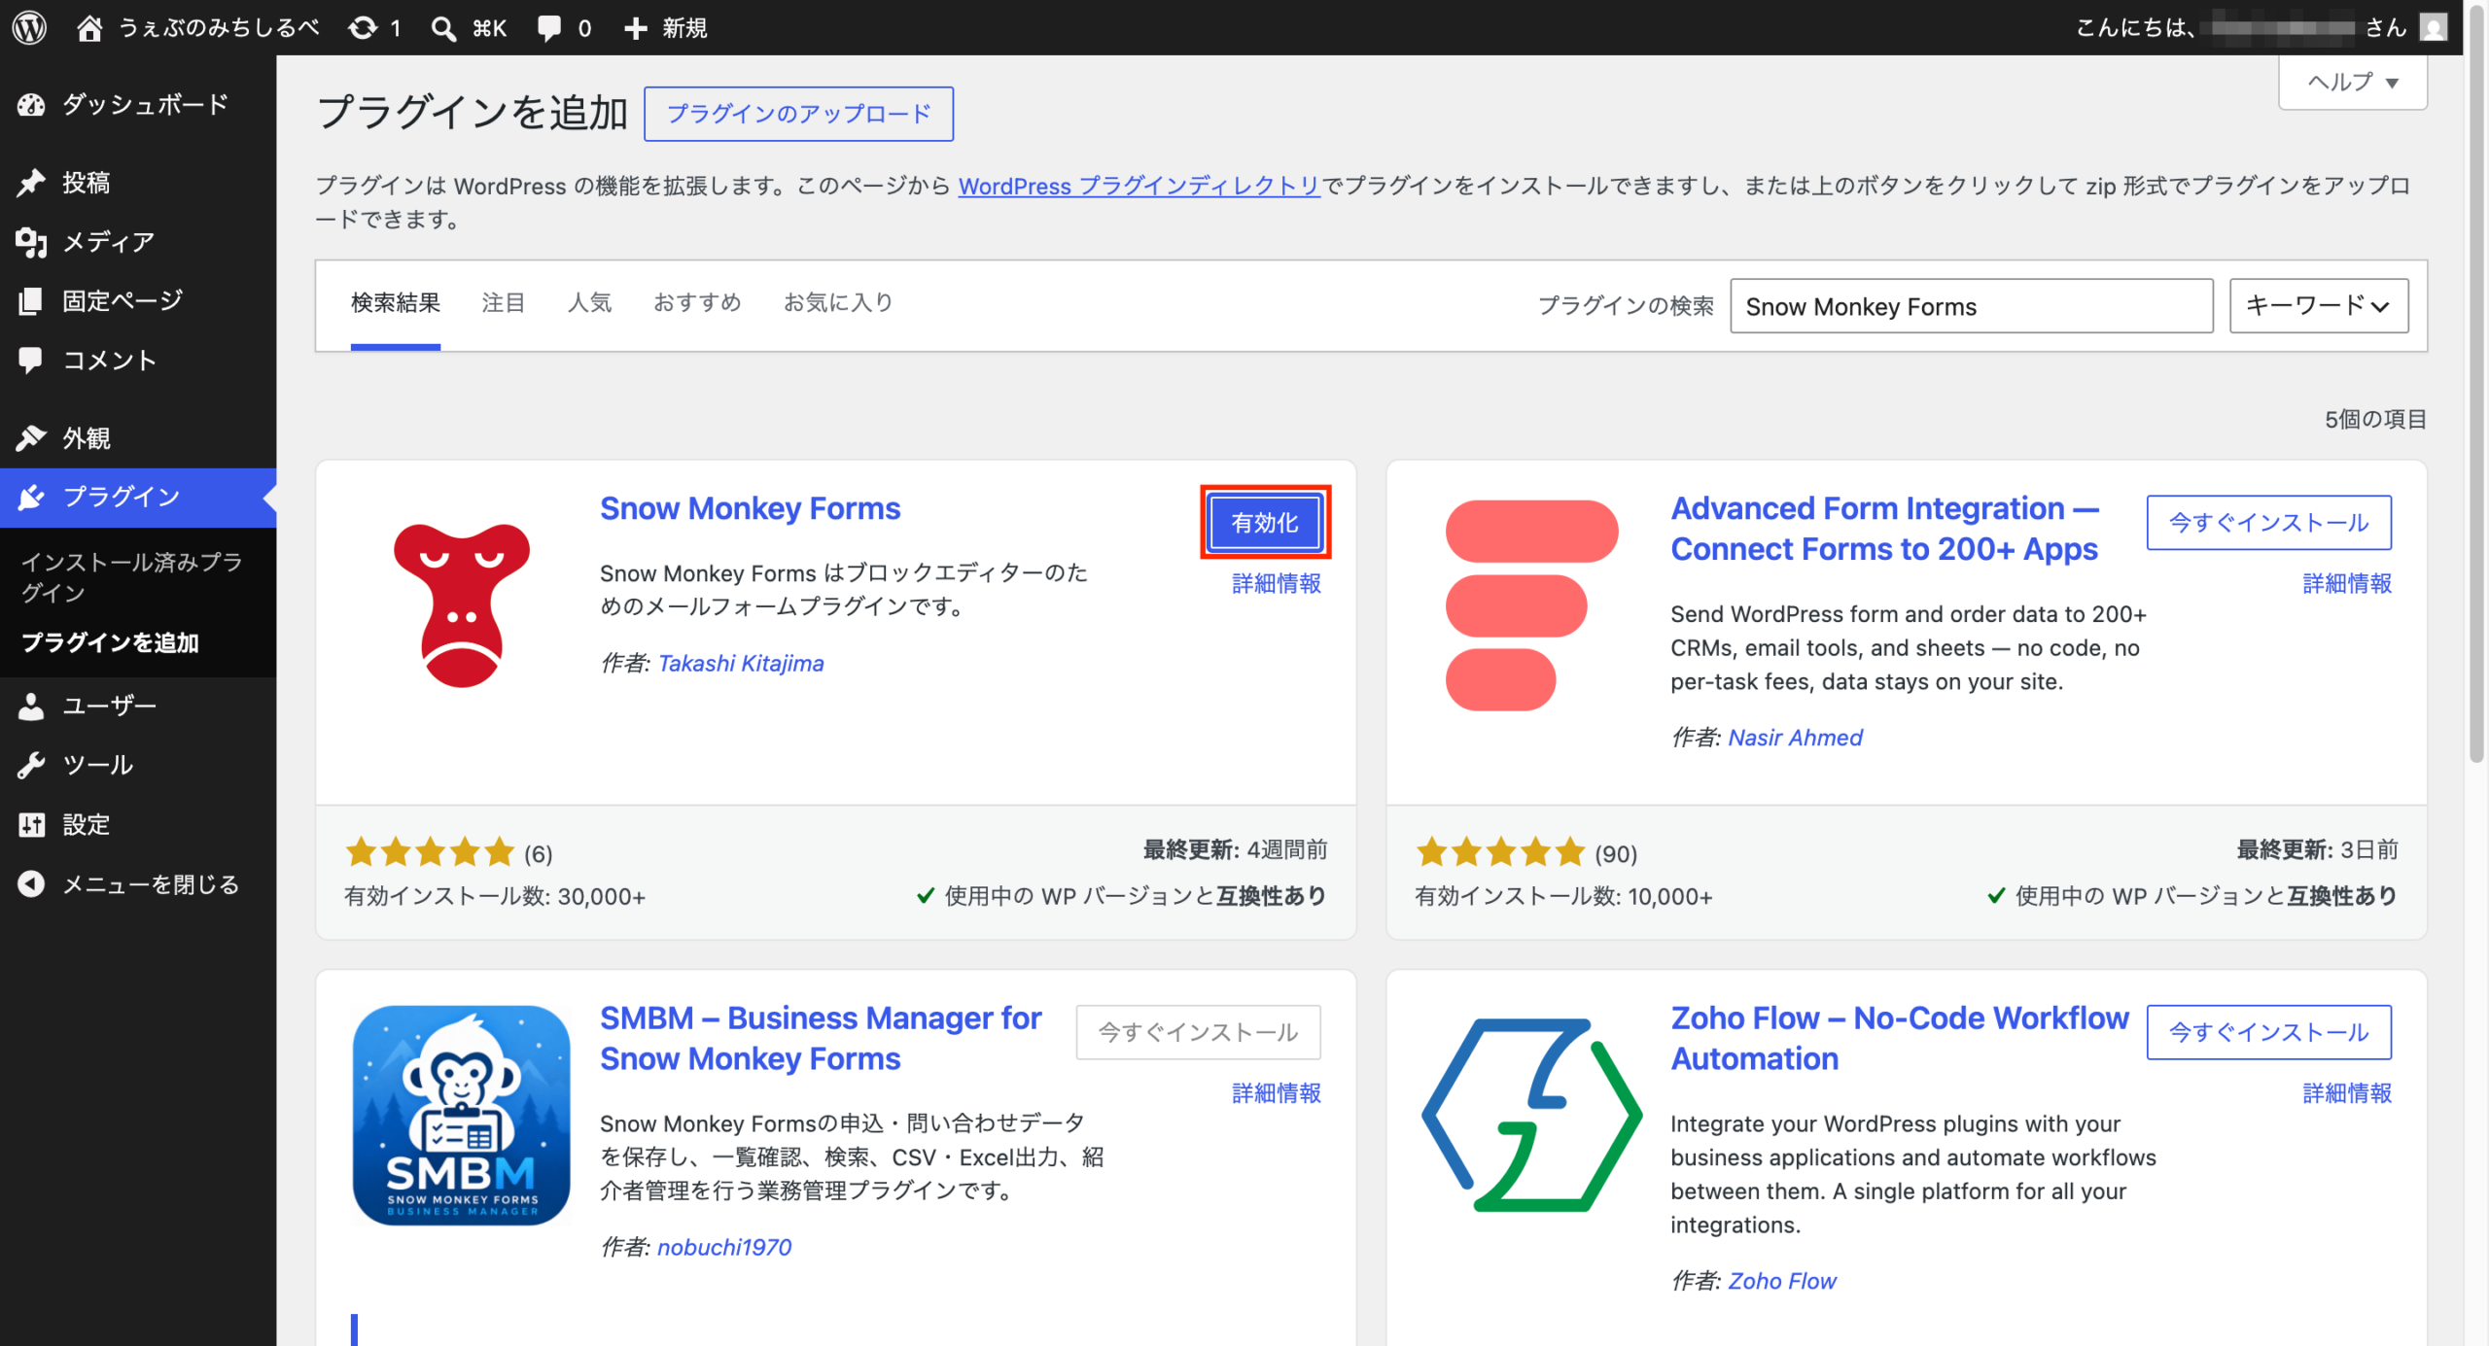This screenshot has height=1346, width=2489.
Task: Open user avatar in admin bar
Action: (2434, 27)
